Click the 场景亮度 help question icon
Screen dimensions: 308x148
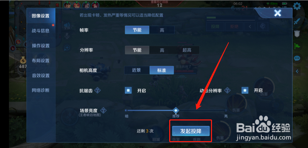(103, 110)
